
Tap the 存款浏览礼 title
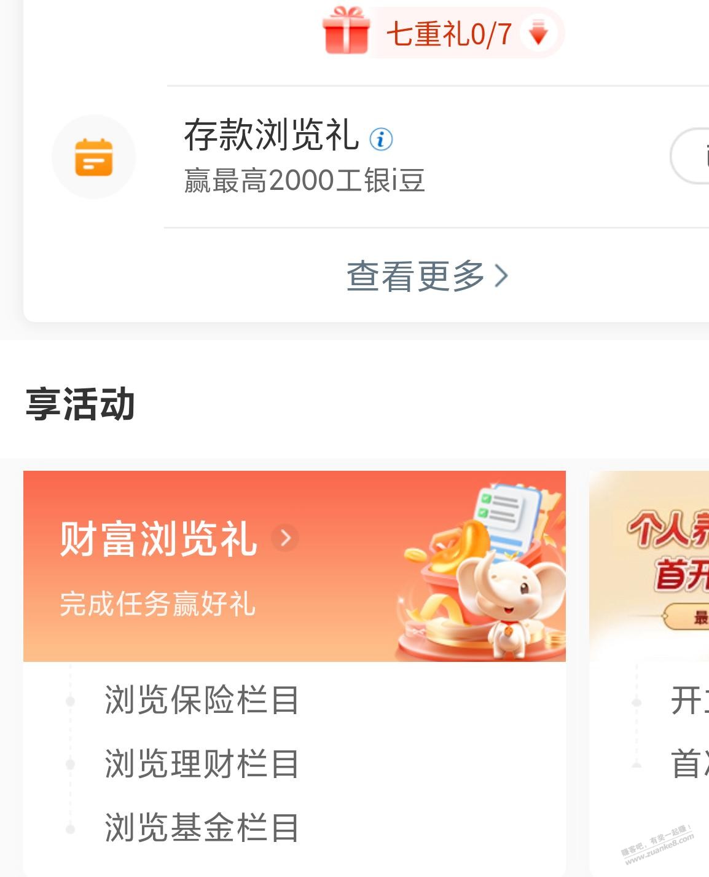coord(272,135)
